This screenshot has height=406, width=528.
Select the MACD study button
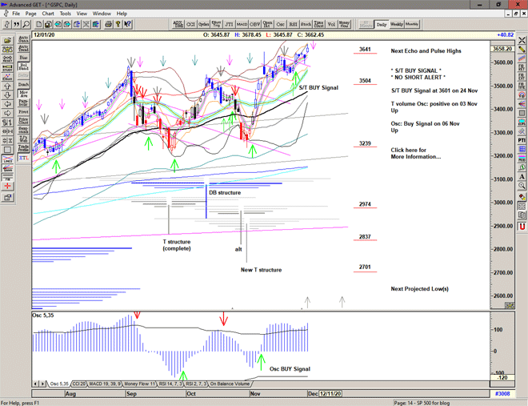242,25
